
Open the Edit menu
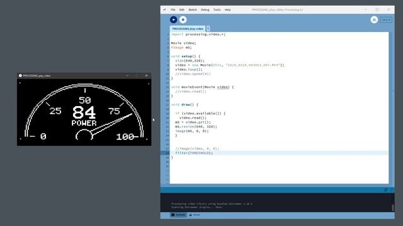182,10
